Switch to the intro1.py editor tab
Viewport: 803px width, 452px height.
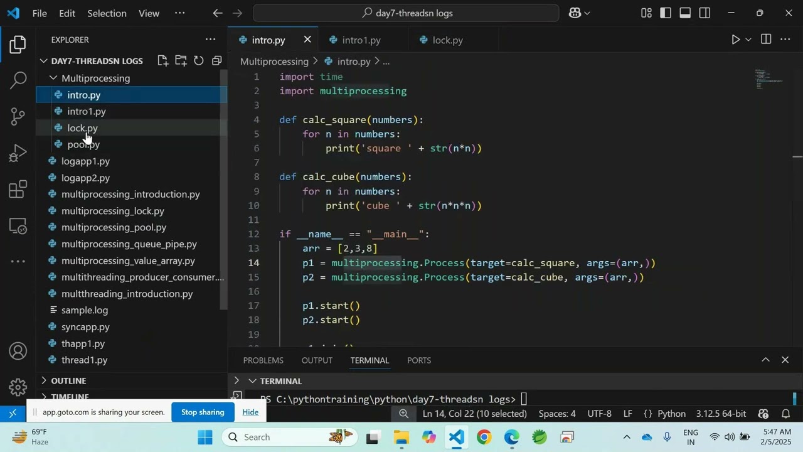[361, 40]
